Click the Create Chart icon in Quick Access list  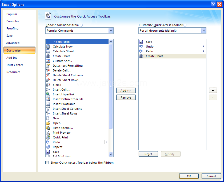(x=141, y=56)
